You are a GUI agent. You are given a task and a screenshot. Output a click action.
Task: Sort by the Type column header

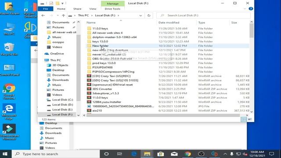point(202,22)
